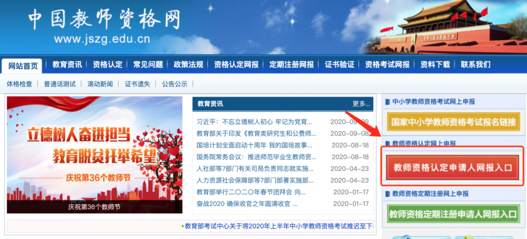Open 国务院常务会议：推进师范毕业生教师资... article
Viewport: 527px width, 239px height.
(x=257, y=157)
